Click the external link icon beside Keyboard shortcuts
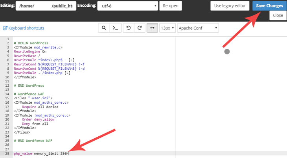287x158 pixels. click(5, 28)
